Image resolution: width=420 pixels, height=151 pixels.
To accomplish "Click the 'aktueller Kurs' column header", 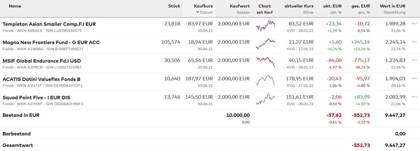I will 299,6.
